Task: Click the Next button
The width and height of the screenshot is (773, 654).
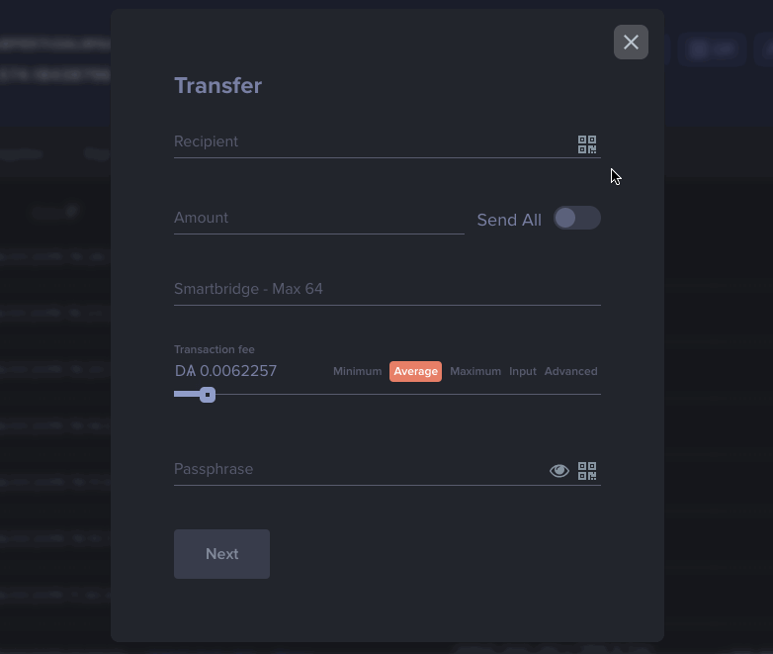Action: point(221,554)
